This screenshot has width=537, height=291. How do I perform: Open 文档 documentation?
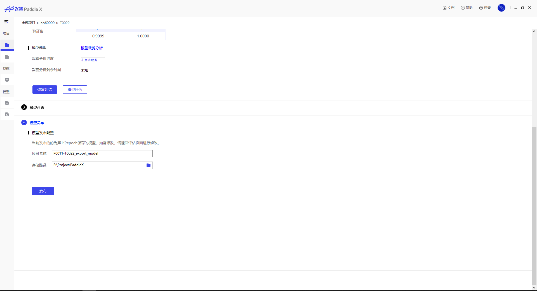coord(449,8)
